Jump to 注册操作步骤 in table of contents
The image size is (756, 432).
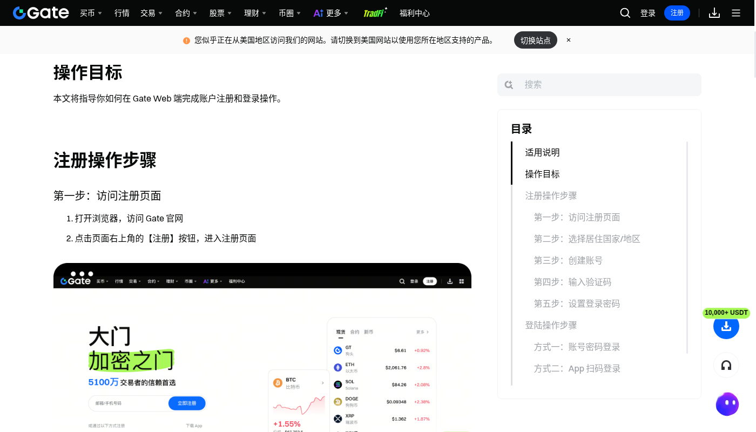(x=551, y=195)
